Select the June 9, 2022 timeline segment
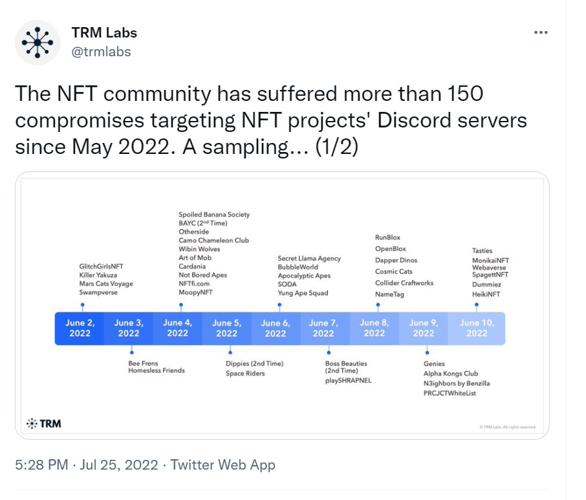 [x=424, y=328]
